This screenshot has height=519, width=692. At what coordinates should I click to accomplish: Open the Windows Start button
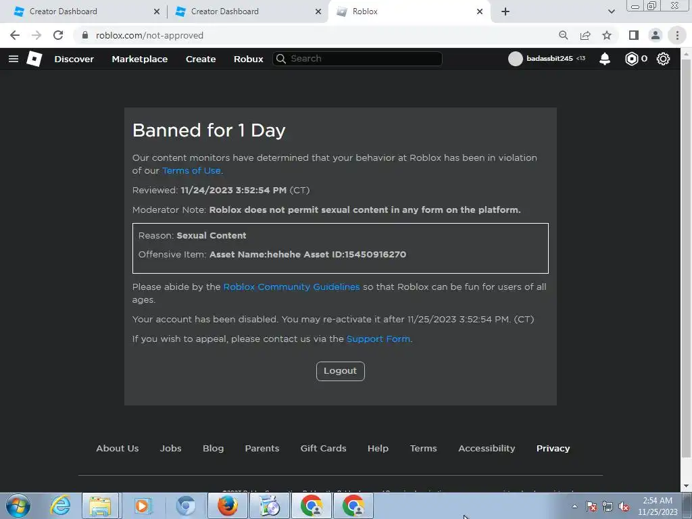point(18,505)
